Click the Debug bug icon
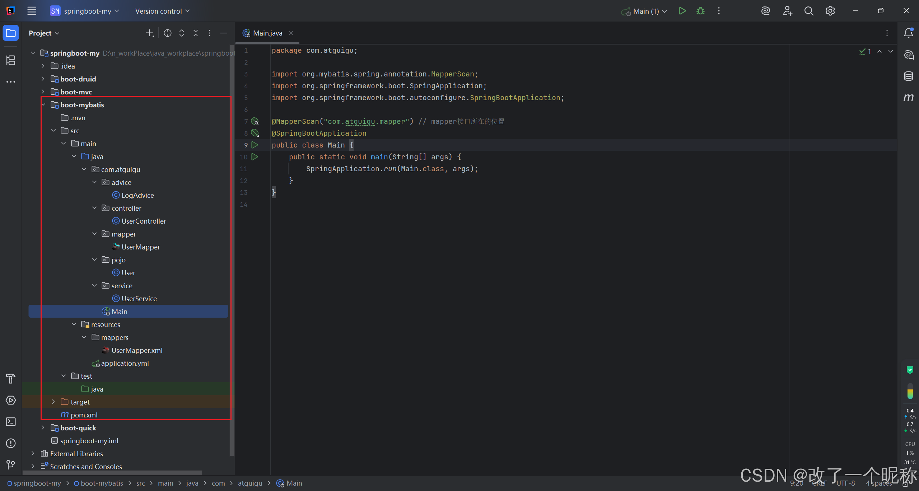Viewport: 919px width, 491px height. point(700,11)
